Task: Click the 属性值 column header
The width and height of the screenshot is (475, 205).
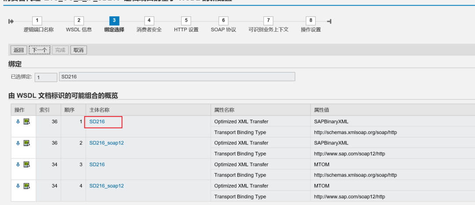Action: click(393, 110)
